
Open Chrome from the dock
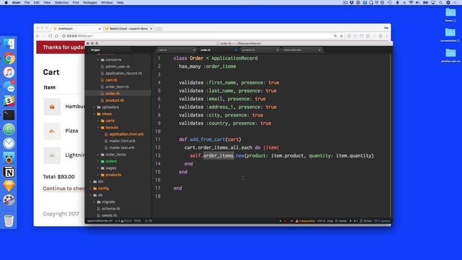[9, 58]
